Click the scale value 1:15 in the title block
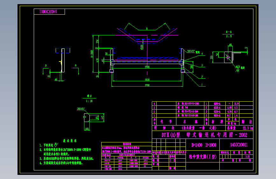This screenshot has height=179, width=276. coord(248,156)
